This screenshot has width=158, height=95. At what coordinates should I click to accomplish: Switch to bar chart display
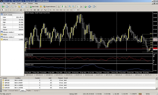(x=59, y=7)
